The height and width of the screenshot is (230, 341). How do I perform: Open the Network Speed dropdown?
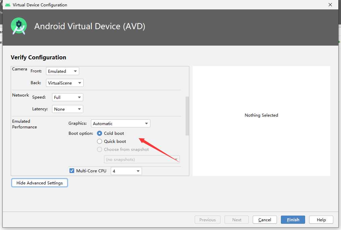(x=67, y=97)
